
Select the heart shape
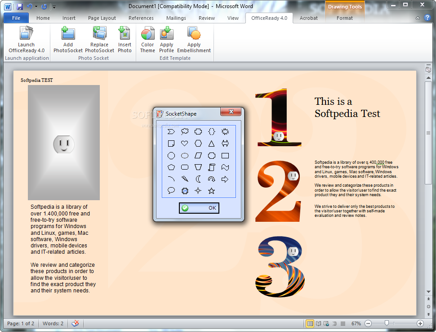click(185, 144)
